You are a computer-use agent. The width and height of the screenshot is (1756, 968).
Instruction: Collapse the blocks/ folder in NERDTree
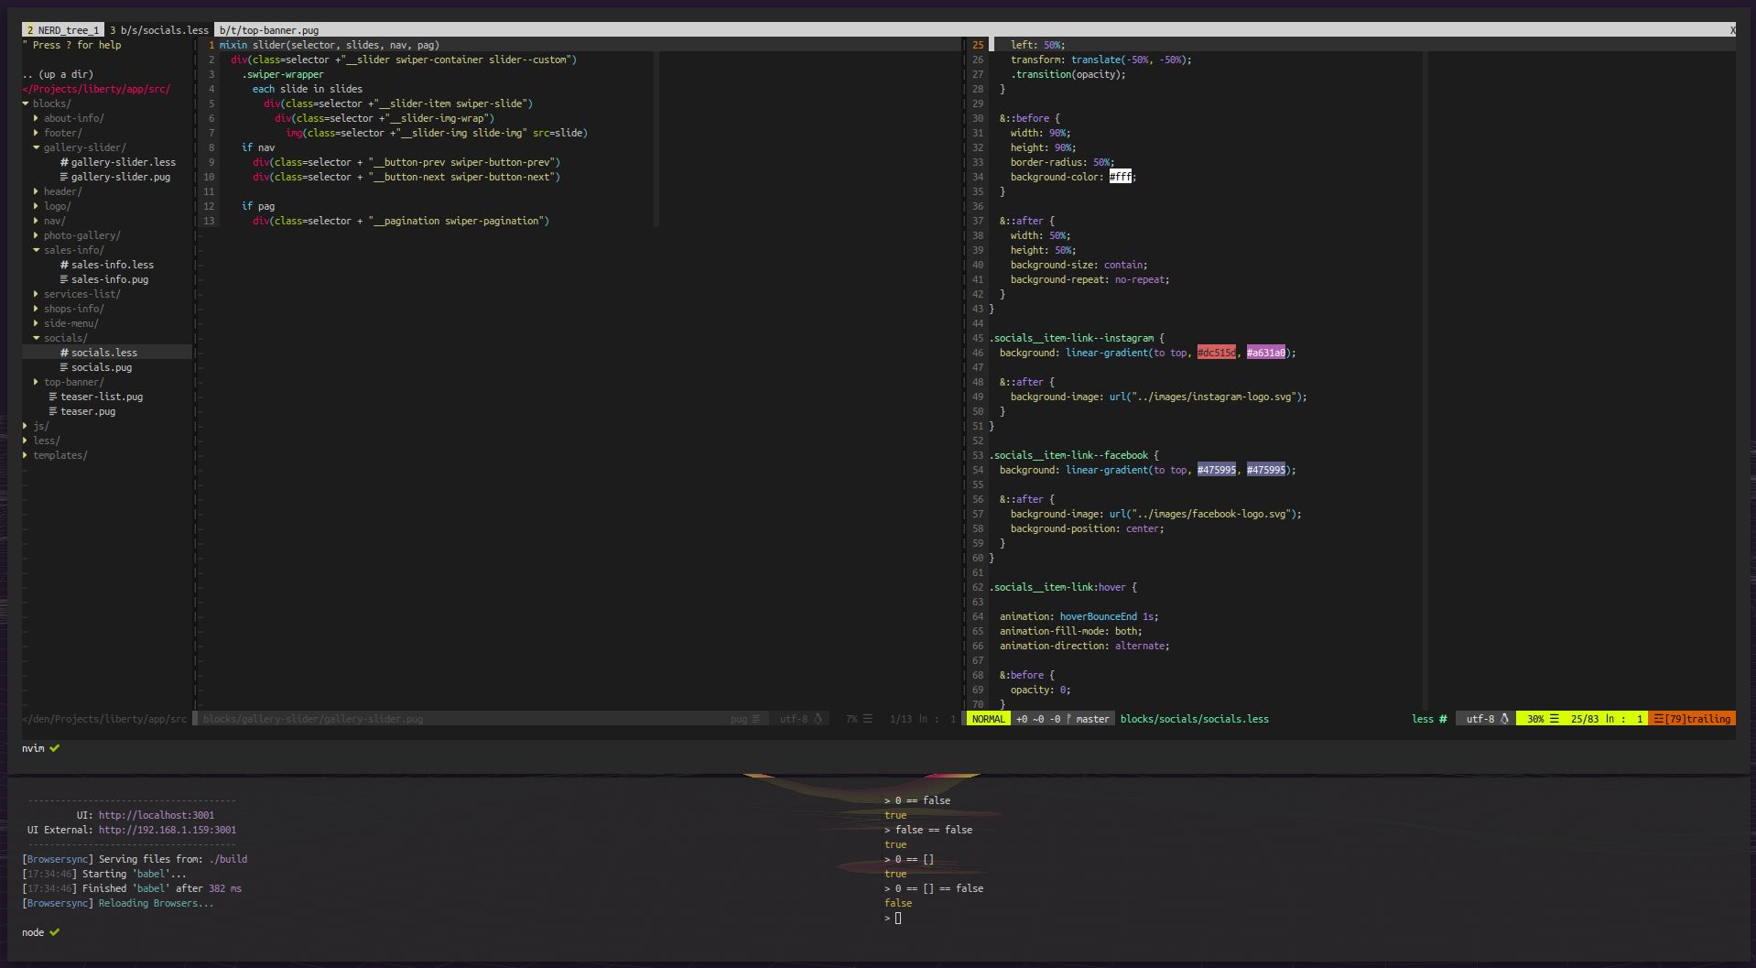(25, 103)
